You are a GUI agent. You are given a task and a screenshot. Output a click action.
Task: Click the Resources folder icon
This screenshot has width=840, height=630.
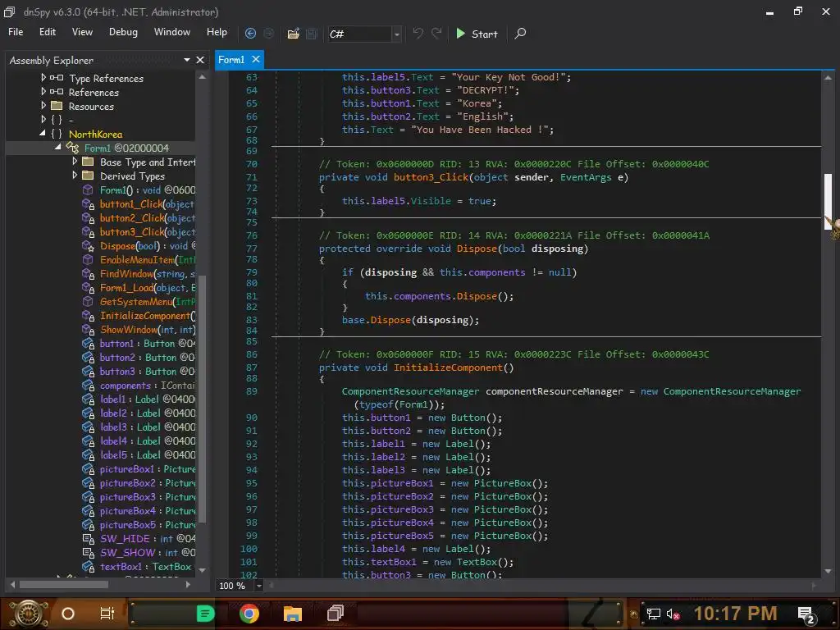pyautogui.click(x=57, y=107)
